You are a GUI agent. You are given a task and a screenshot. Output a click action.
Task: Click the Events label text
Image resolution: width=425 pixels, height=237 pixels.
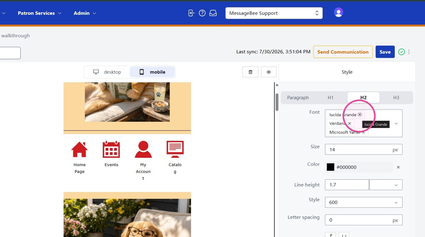(x=111, y=165)
